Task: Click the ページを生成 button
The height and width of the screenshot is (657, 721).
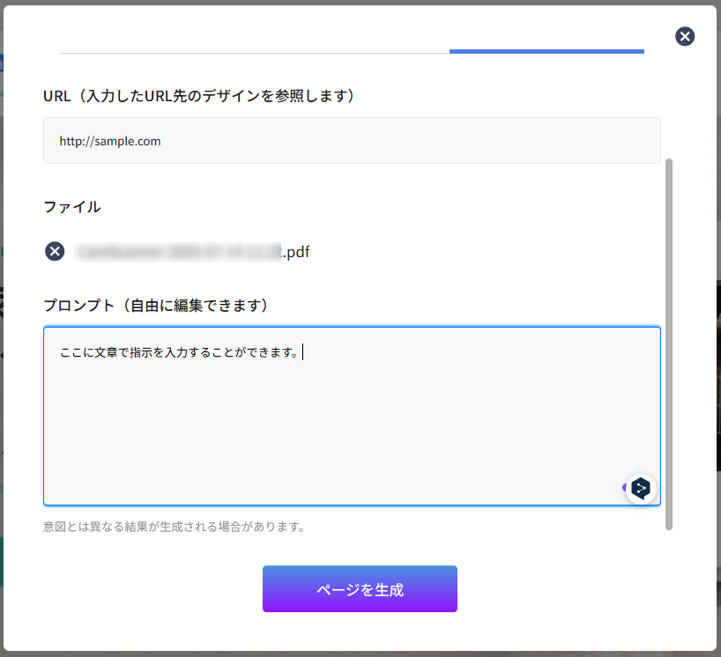Action: point(360,588)
